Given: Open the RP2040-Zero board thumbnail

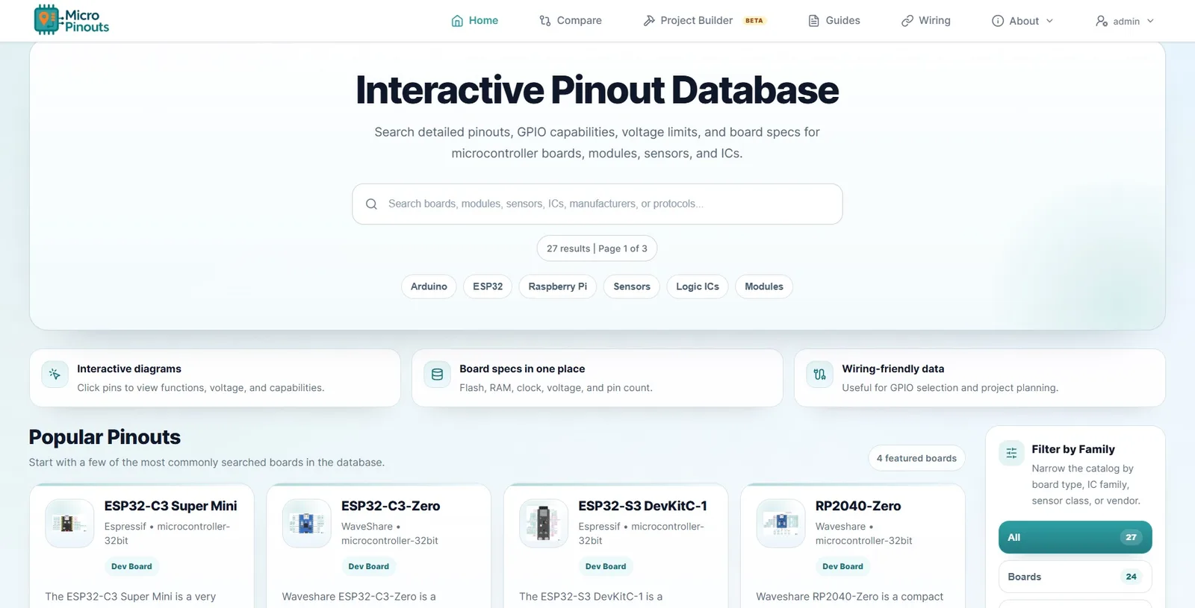Looking at the screenshot, I should pyautogui.click(x=780, y=524).
